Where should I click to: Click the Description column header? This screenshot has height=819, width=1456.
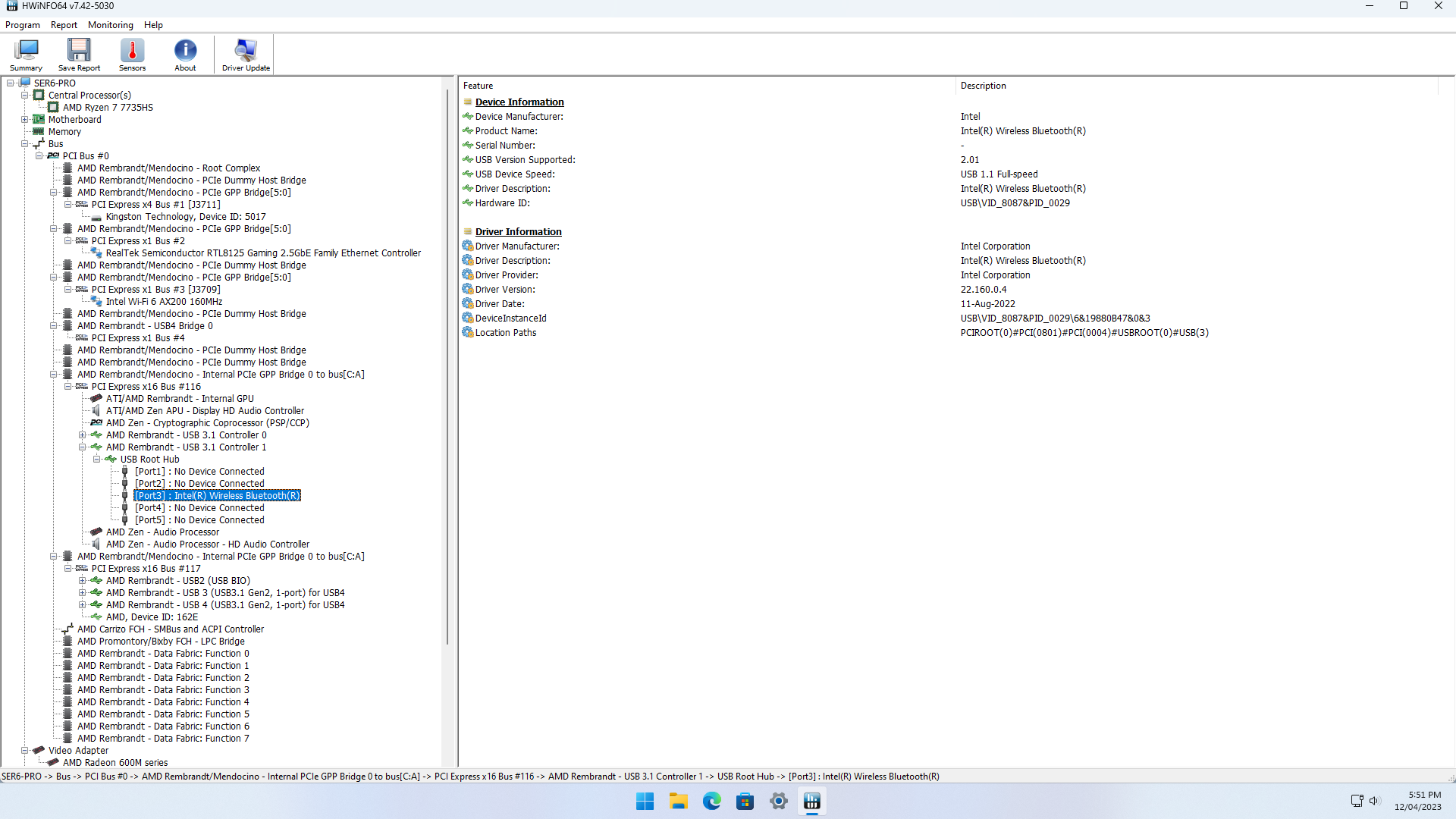coord(1197,86)
